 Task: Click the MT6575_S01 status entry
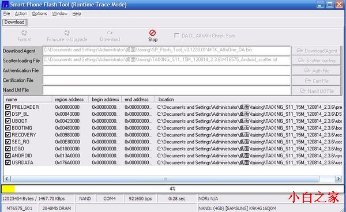20,208
